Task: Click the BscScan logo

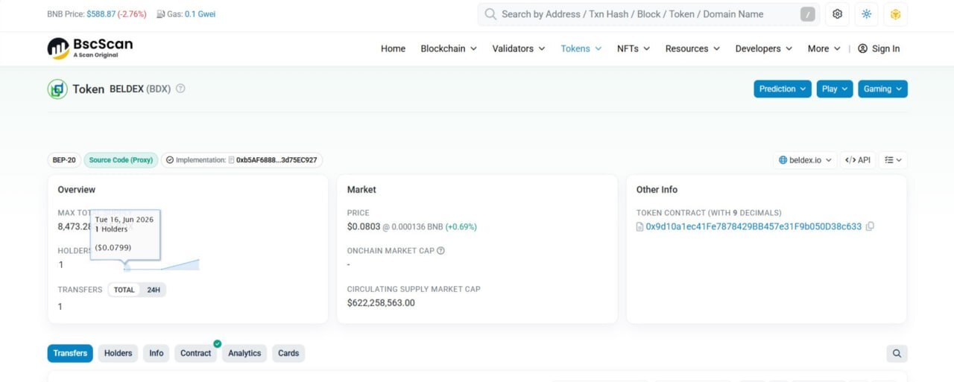Action: click(90, 48)
